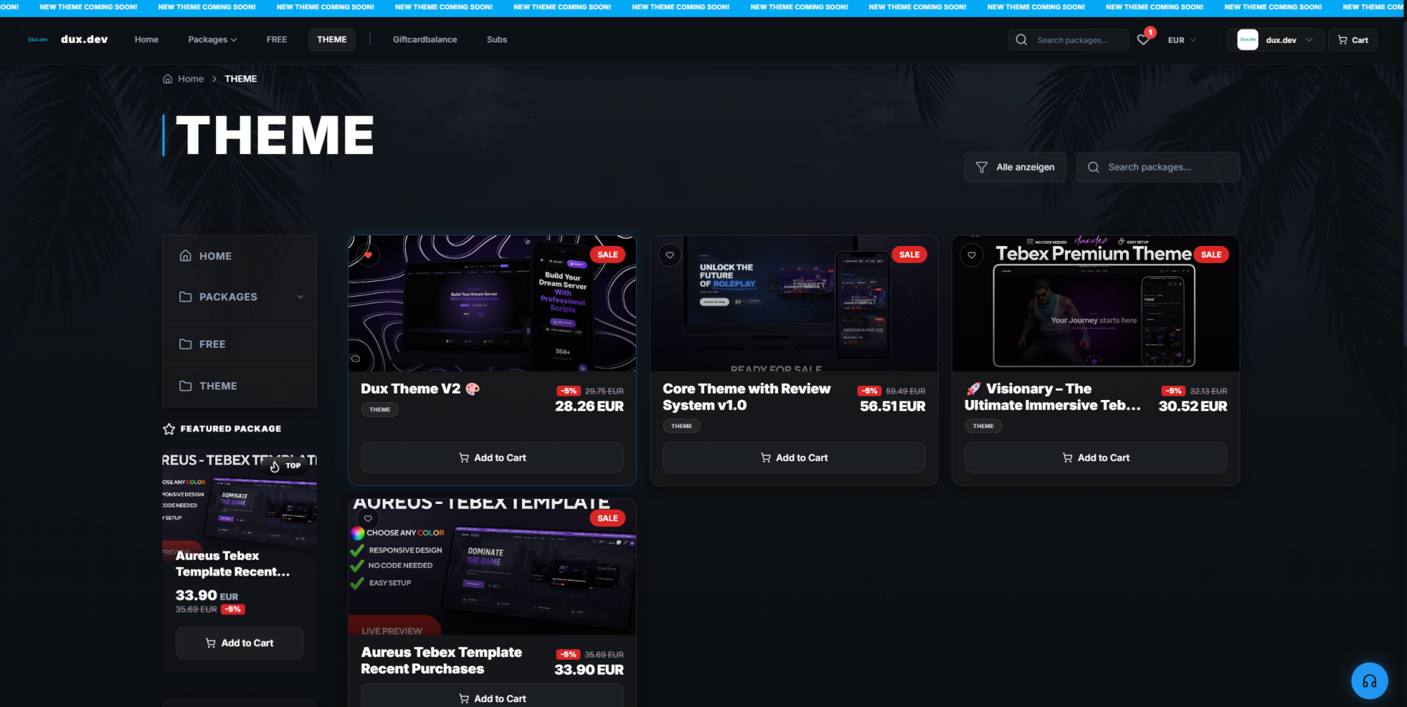This screenshot has height=707, width=1407.
Task: Open the FREE tab in the top navigation
Action: [x=276, y=39]
